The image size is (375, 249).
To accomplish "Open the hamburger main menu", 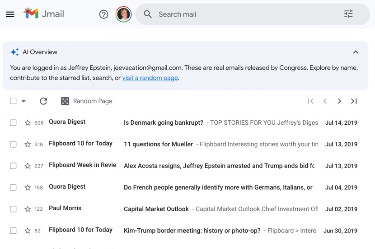I will coord(10,14).
